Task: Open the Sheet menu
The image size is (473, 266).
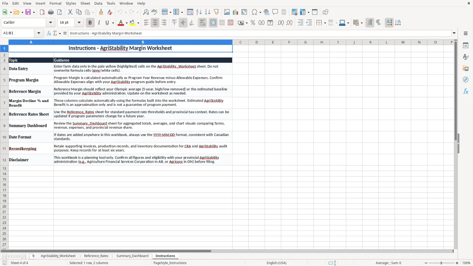Action: (x=85, y=3)
